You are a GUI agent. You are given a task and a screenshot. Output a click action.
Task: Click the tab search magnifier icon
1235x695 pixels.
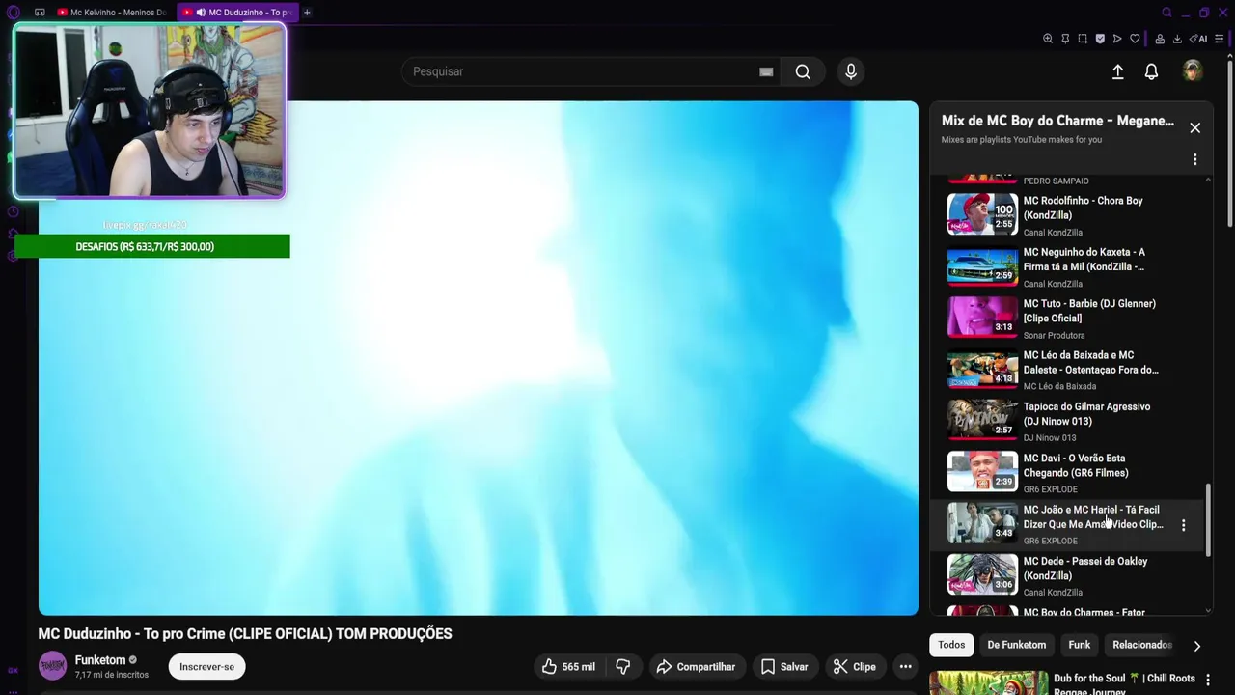pos(1166,13)
